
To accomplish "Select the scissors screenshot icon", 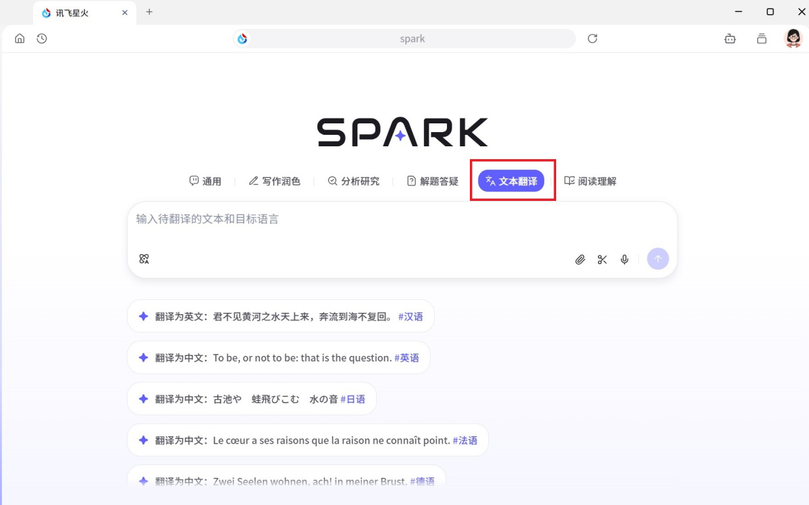I will tap(602, 260).
